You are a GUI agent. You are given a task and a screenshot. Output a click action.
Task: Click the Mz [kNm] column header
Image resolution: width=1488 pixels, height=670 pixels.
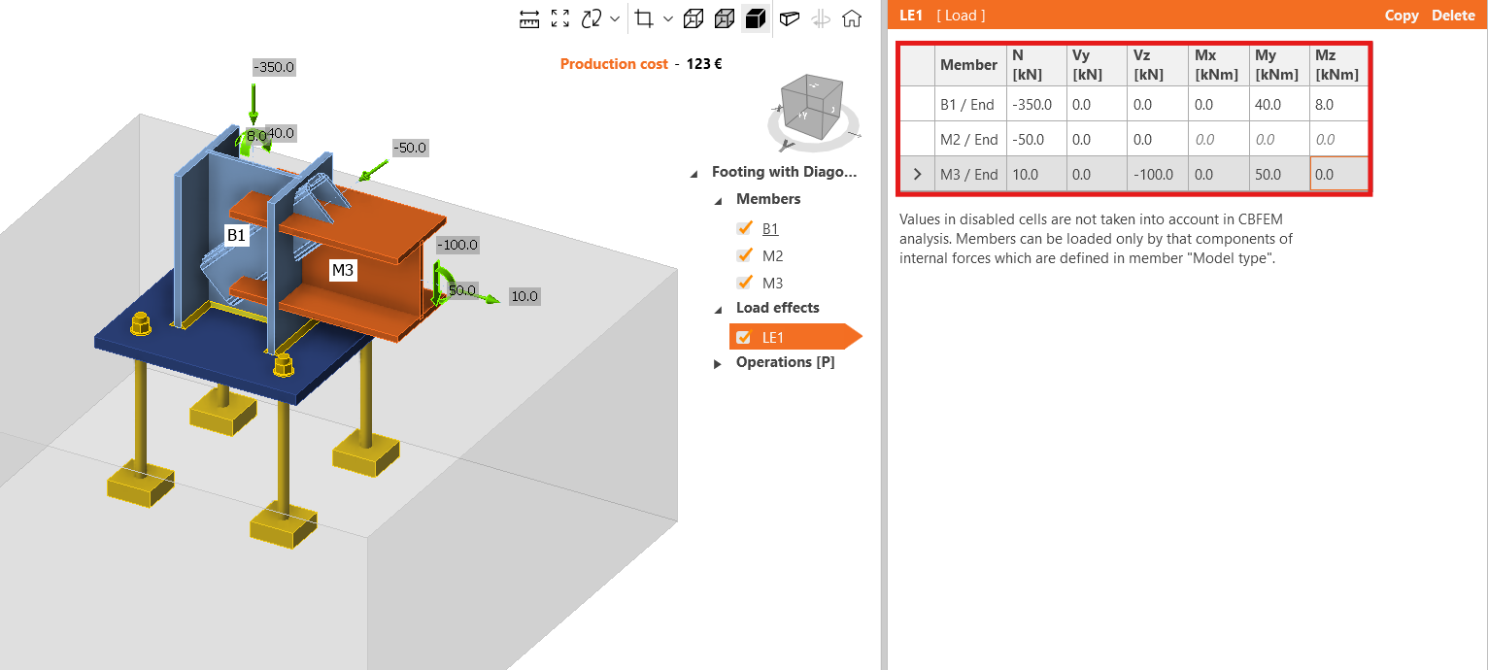[1338, 65]
